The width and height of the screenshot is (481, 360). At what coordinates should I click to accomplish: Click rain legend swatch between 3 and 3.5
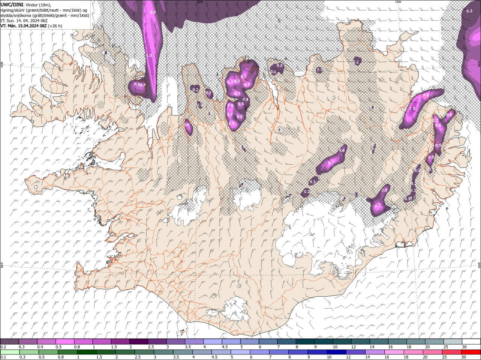click(x=163, y=352)
